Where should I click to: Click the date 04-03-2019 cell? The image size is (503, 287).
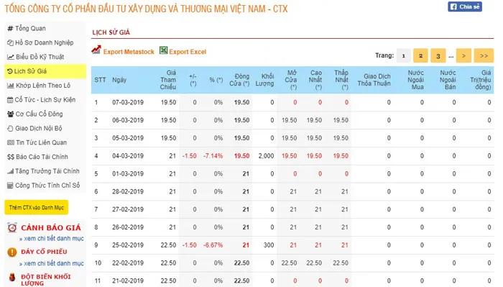128,156
